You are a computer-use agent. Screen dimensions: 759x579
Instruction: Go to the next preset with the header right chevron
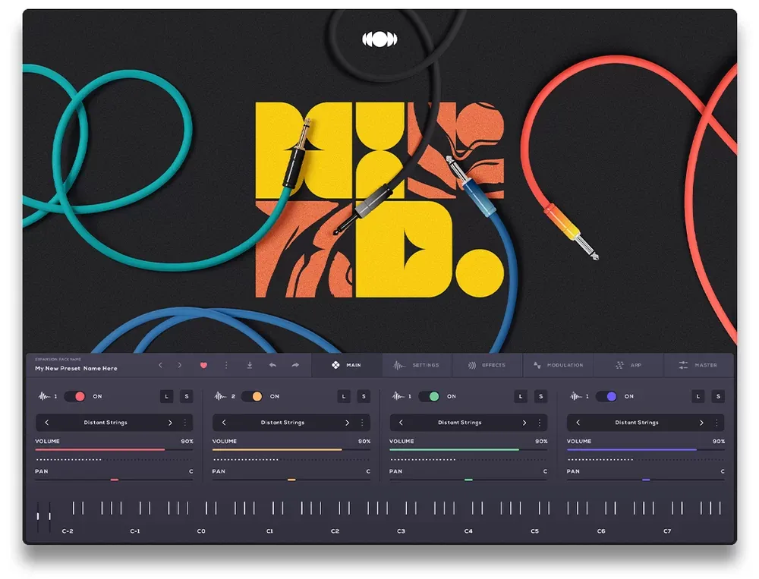point(180,365)
